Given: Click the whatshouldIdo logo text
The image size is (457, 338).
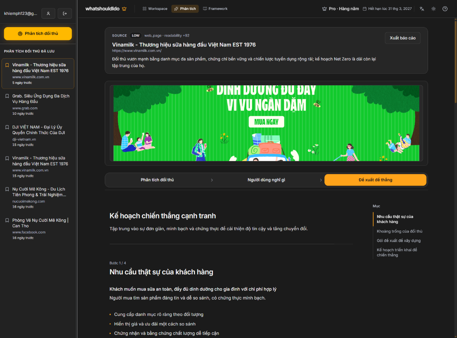Looking at the screenshot, I should coord(103,8).
